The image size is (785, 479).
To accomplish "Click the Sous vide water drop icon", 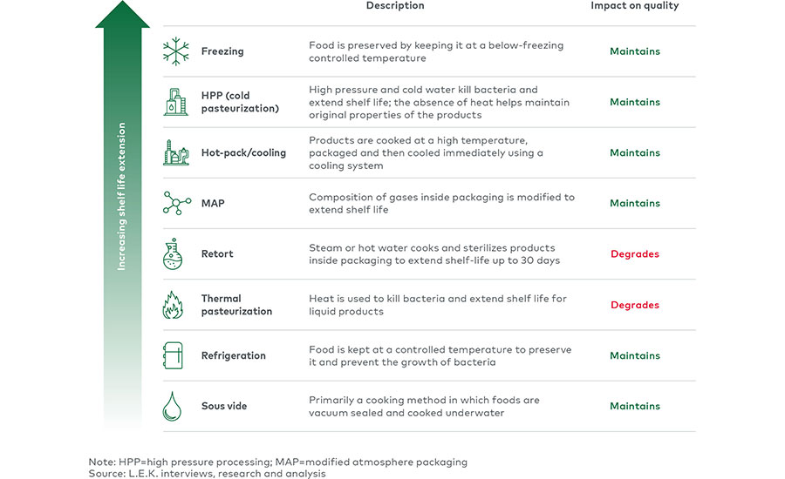I will [x=172, y=406].
